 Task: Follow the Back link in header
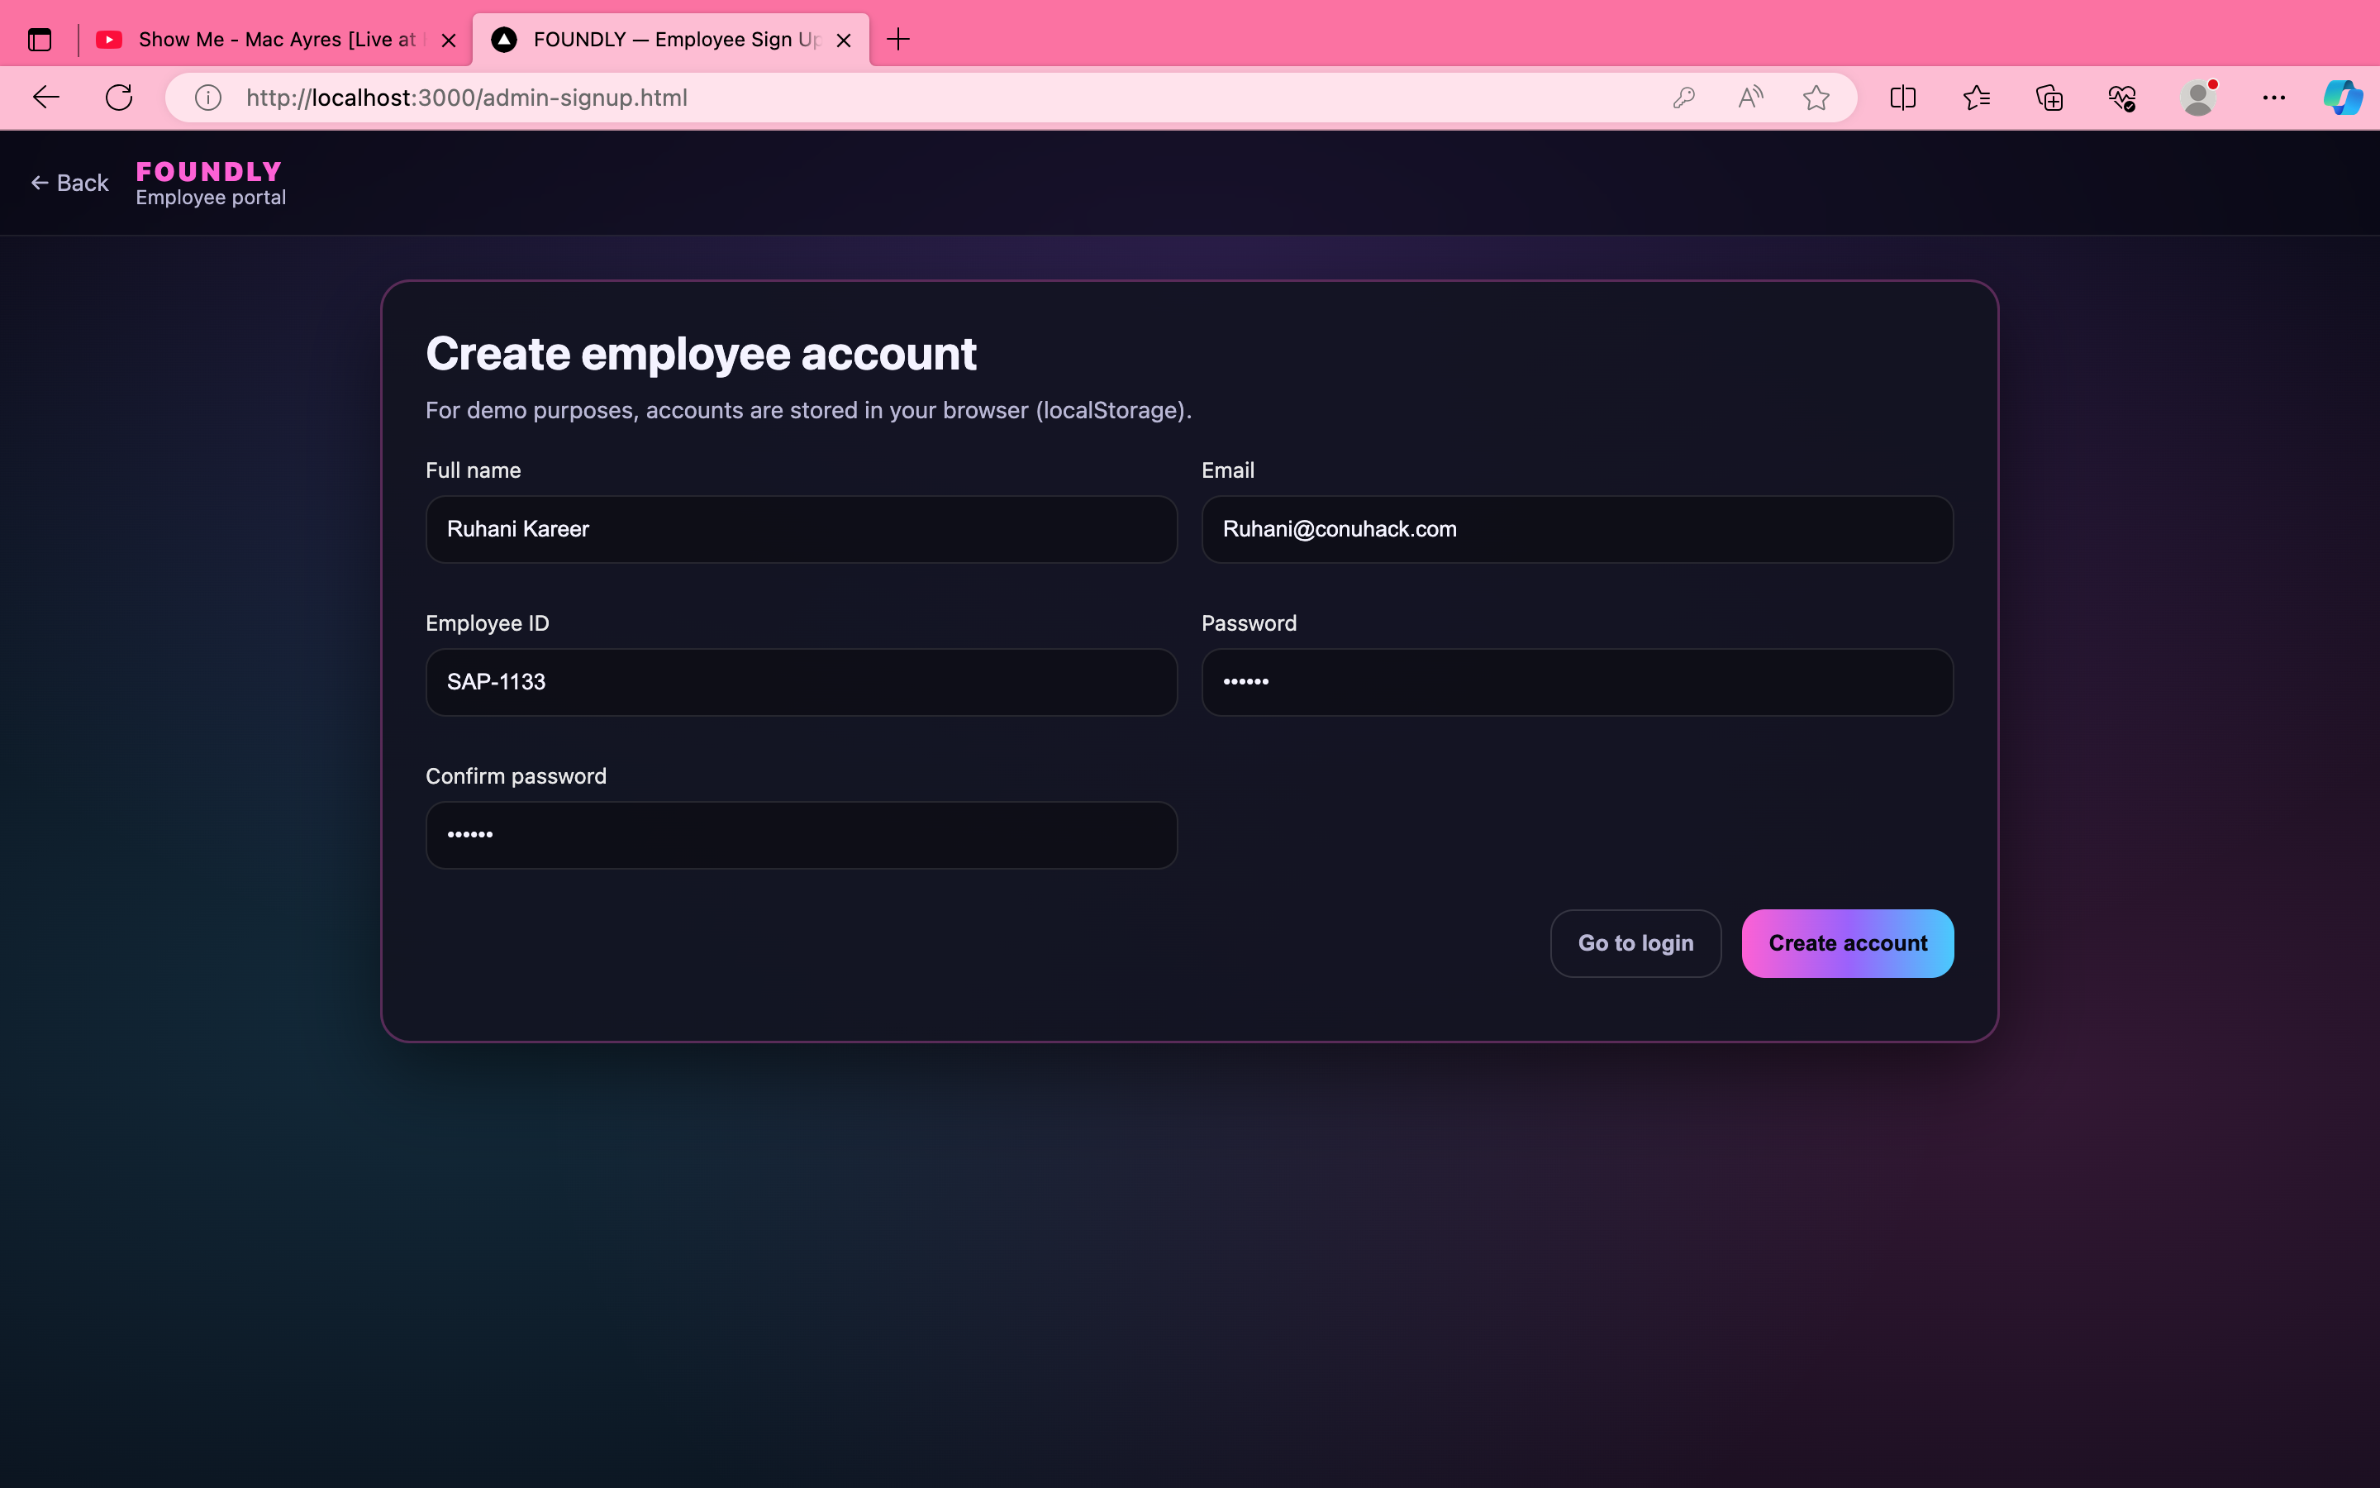click(69, 183)
